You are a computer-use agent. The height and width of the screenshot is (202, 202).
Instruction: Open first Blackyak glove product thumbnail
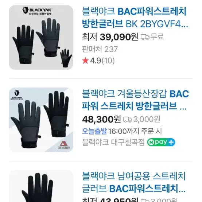41,37
